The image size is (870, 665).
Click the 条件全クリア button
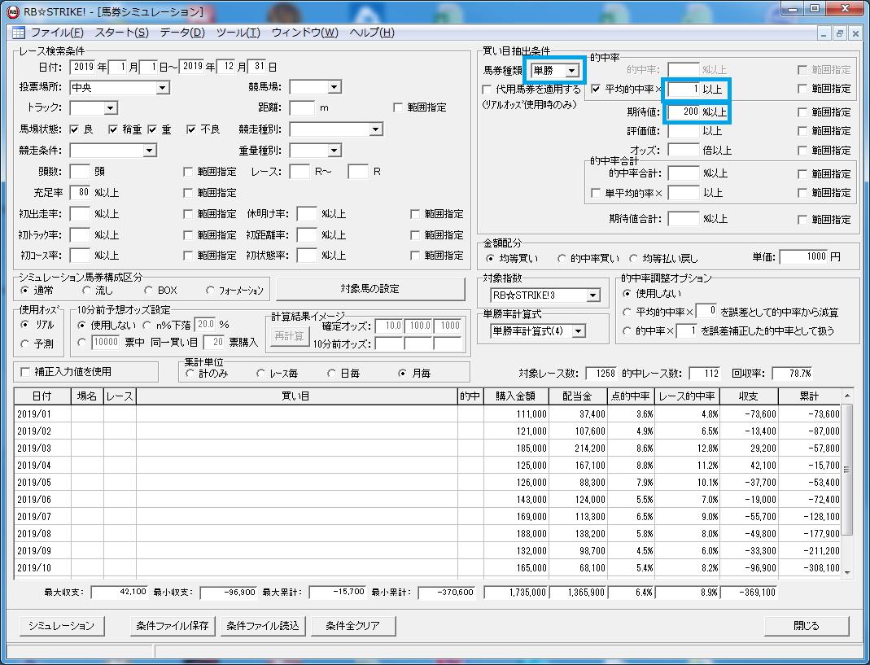353,626
